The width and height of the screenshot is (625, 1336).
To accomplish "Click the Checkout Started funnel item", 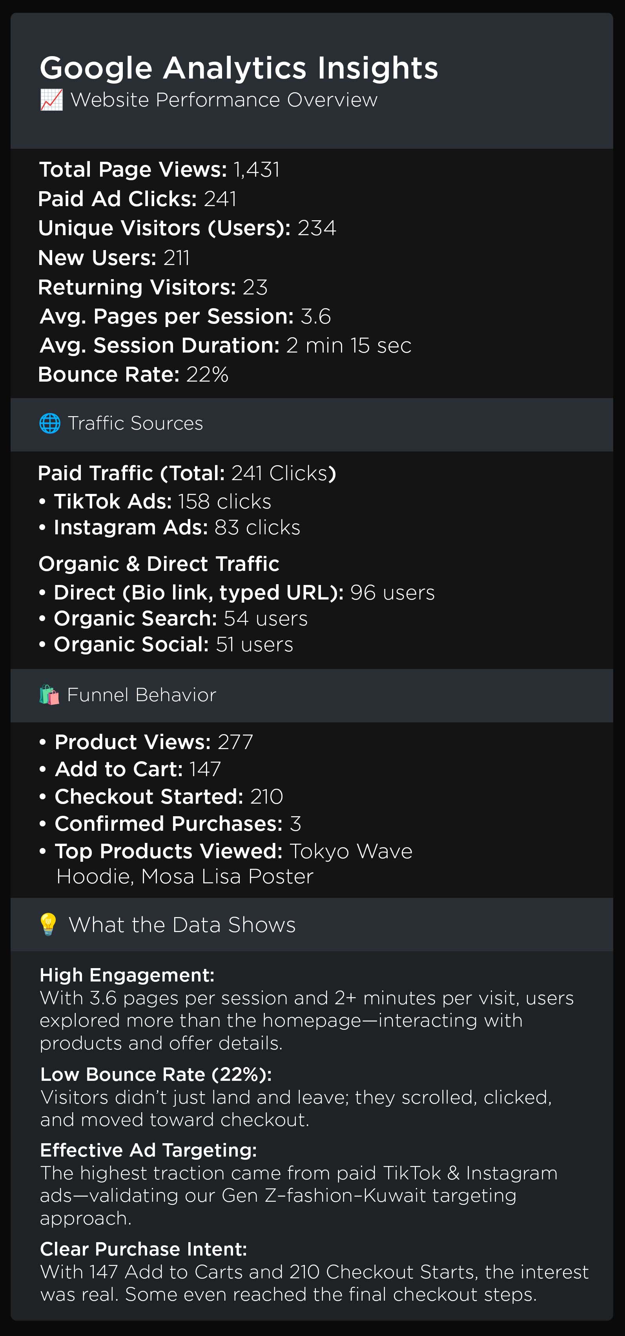I will tap(168, 797).
